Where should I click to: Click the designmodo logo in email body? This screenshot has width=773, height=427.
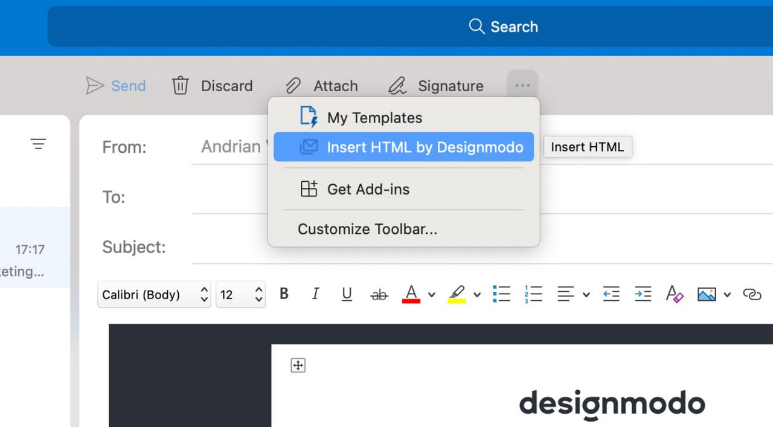click(x=612, y=405)
